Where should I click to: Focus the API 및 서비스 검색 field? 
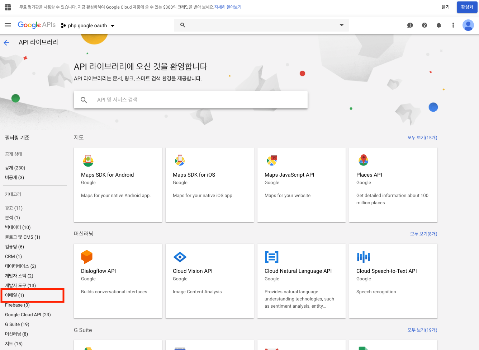[x=191, y=100]
